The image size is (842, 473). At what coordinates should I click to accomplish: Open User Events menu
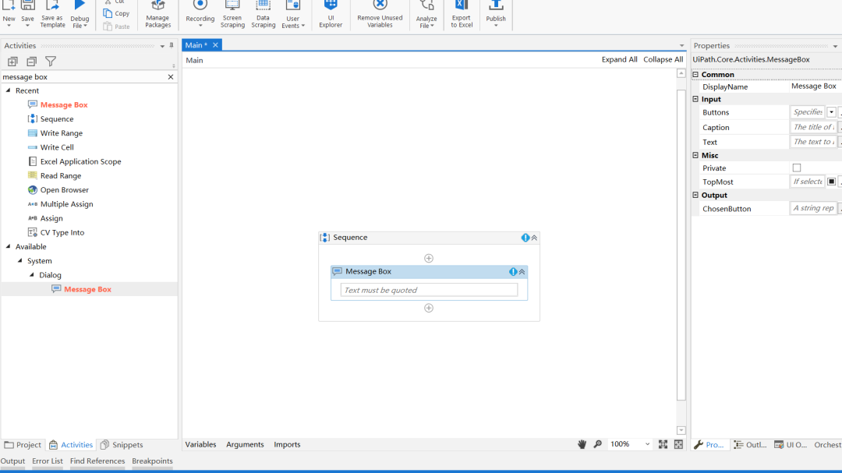point(292,14)
